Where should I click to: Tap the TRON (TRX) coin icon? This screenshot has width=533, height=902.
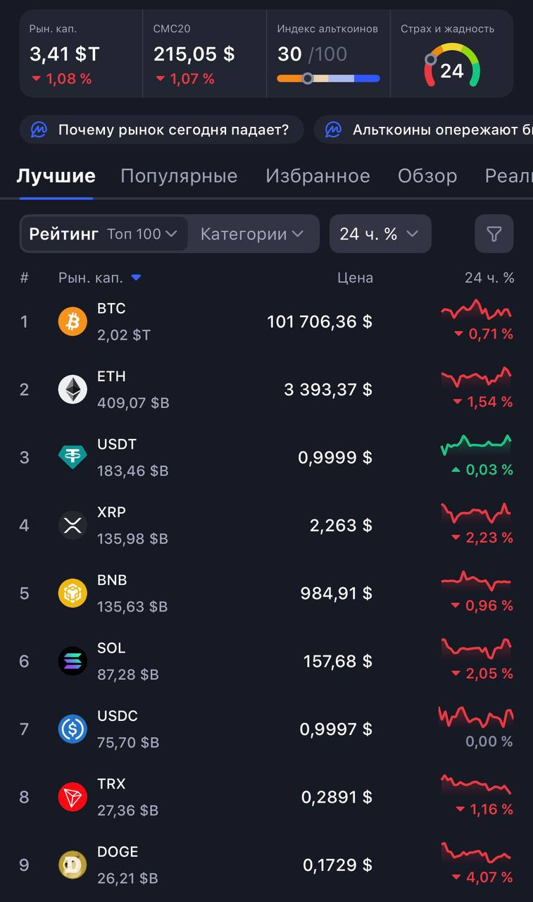click(x=73, y=797)
